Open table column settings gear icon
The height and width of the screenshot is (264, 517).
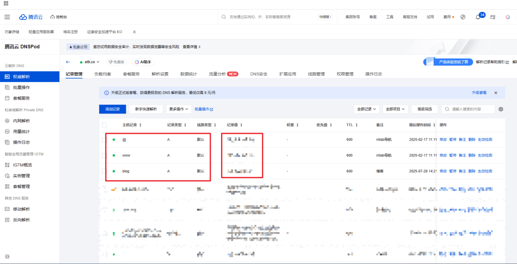501,109
